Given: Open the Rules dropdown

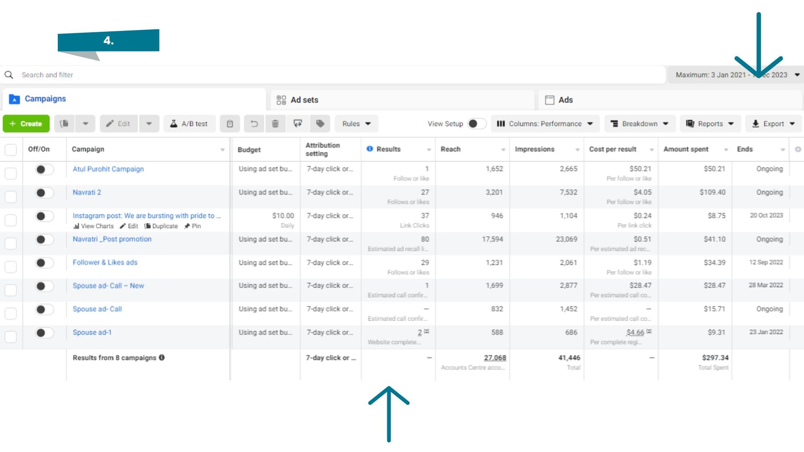Looking at the screenshot, I should pos(356,123).
